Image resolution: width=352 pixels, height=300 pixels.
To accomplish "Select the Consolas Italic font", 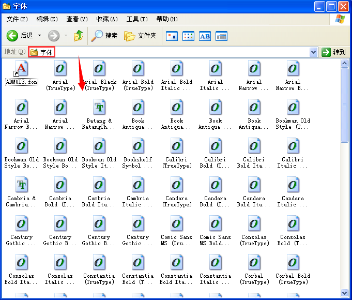I will click(60, 270).
